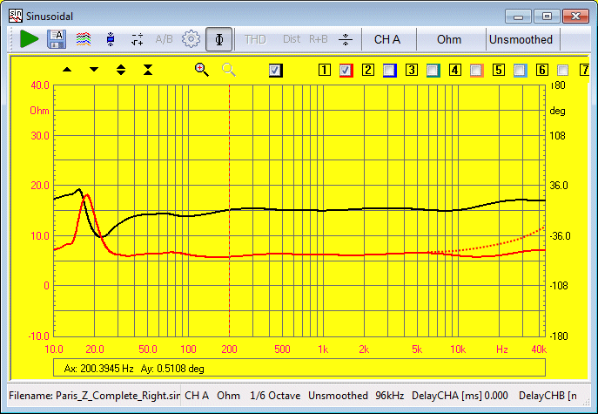Select overlay number 6 button
The height and width of the screenshot is (414, 598).
[x=541, y=70]
